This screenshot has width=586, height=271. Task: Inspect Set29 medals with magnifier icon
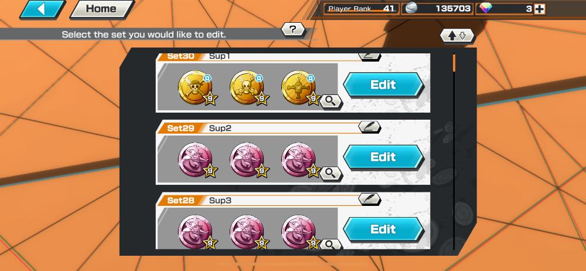(x=331, y=173)
